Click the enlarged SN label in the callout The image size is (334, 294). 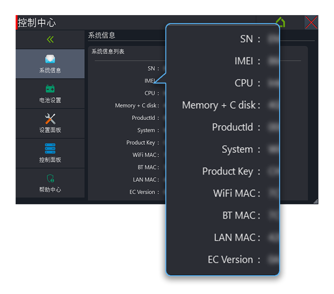pos(246,39)
